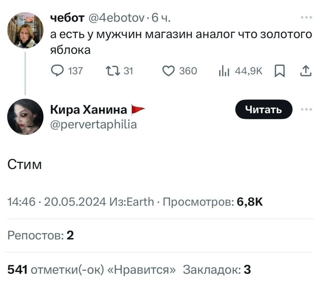
Task: Open the more options dots on чебот tweet
Action: pos(307,18)
